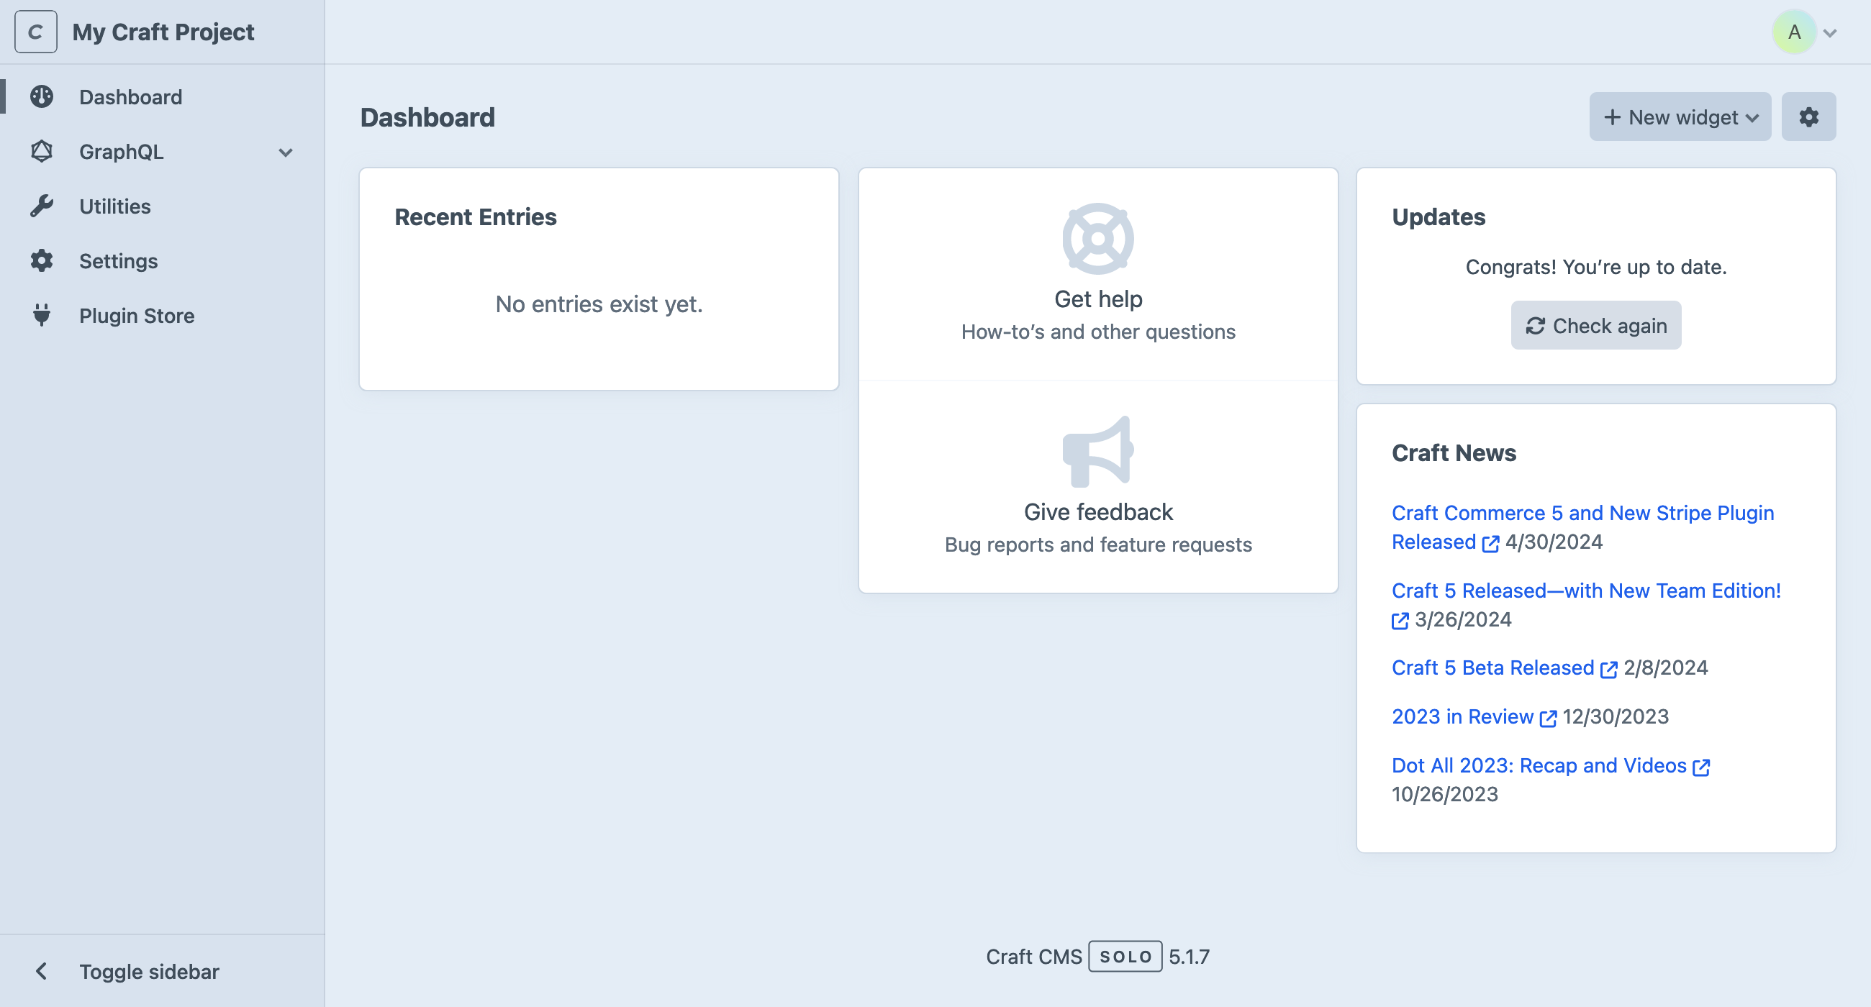Viewport: 1871px width, 1007px height.
Task: Expand the GraphQL sidebar chevron
Action: tap(286, 152)
